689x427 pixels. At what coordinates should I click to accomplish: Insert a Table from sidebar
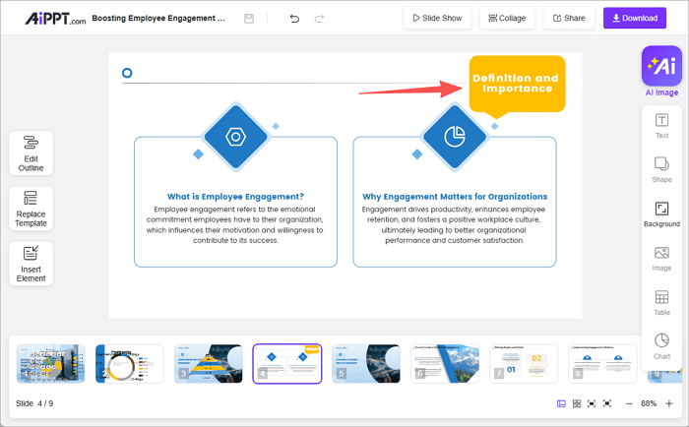point(661,303)
